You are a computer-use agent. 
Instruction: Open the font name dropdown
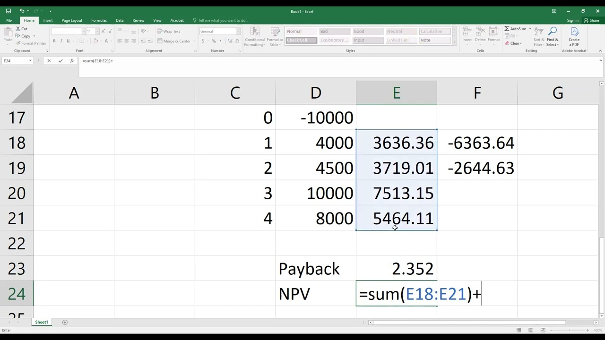pyautogui.click(x=83, y=31)
